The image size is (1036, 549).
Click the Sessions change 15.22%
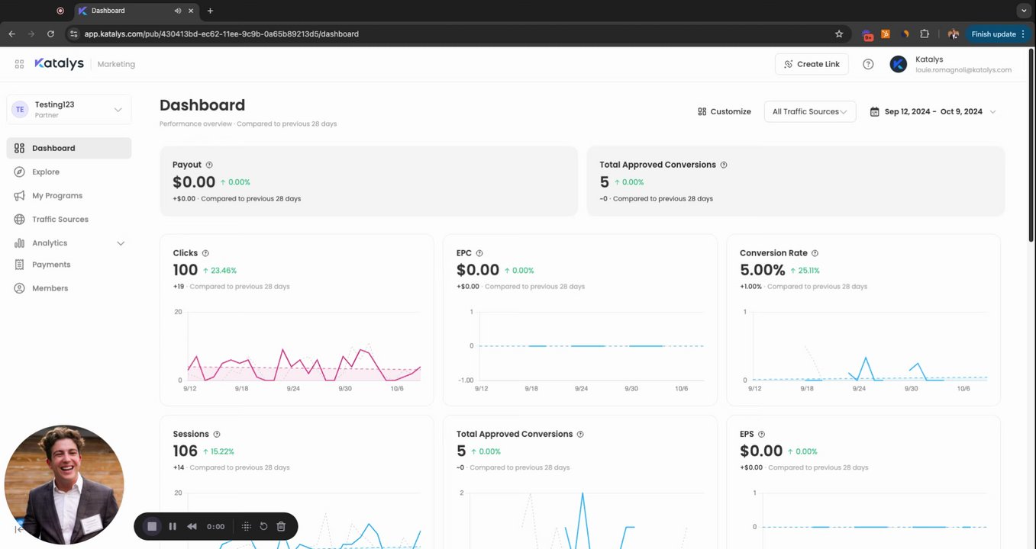click(x=219, y=451)
